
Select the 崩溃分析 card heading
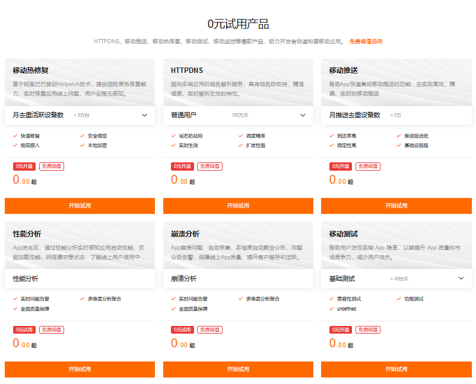pyautogui.click(x=185, y=234)
